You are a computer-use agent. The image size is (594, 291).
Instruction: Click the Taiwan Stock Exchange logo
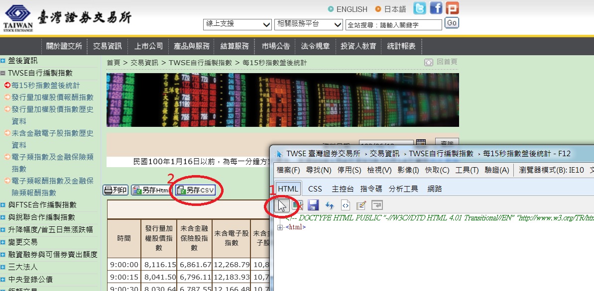(x=68, y=18)
